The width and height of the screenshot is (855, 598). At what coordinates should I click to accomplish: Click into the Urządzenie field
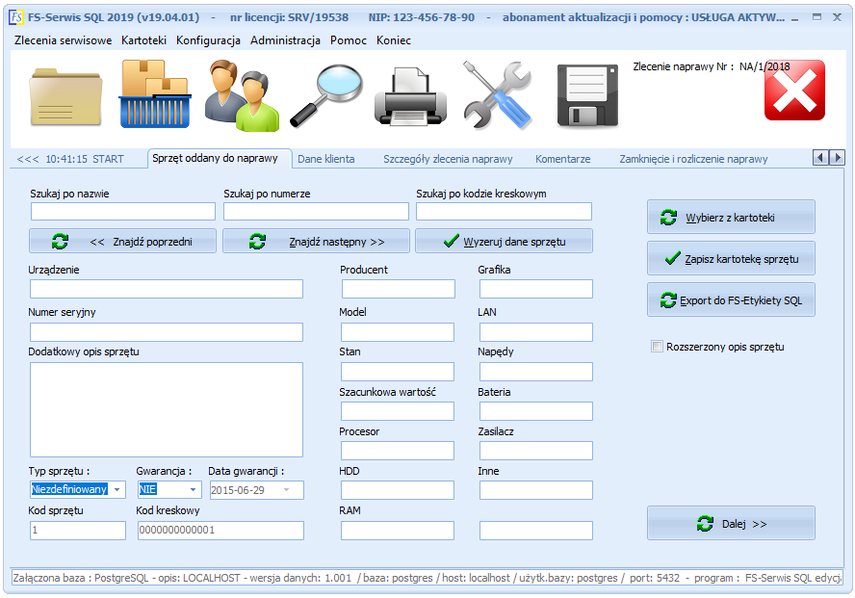click(167, 289)
